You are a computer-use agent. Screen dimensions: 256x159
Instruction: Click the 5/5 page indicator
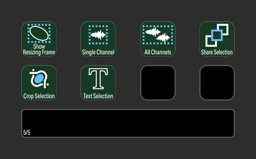[27, 133]
